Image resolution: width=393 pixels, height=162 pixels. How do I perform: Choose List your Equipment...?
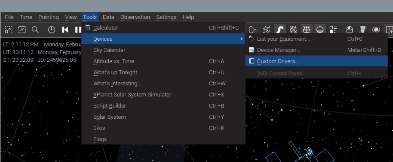click(x=316, y=39)
